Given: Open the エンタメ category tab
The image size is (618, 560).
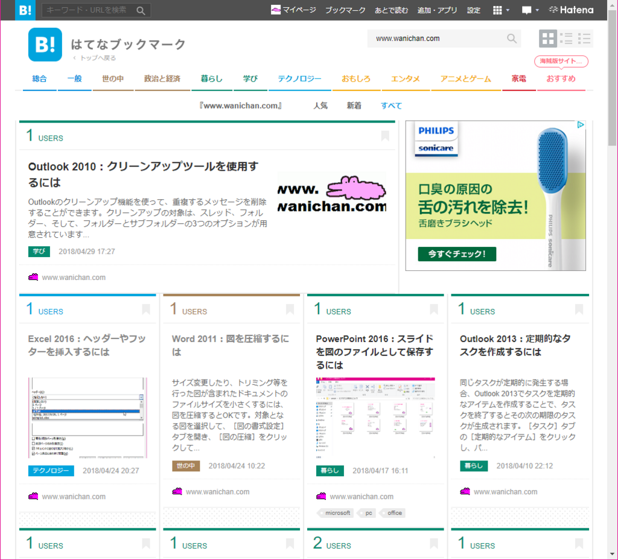Looking at the screenshot, I should [405, 79].
